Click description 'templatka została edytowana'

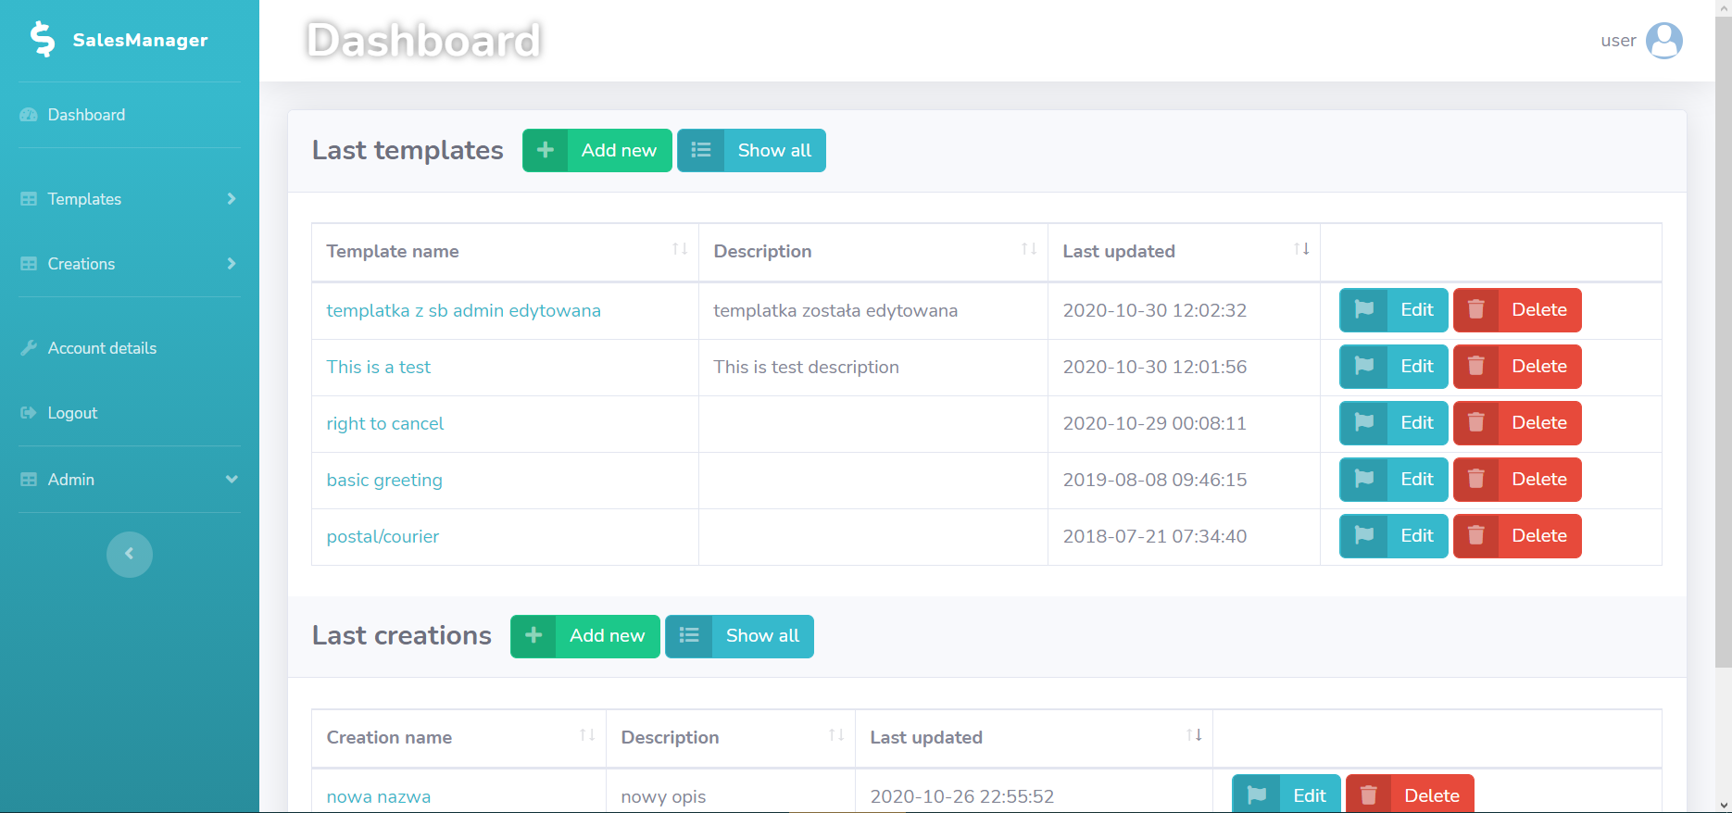point(835,311)
